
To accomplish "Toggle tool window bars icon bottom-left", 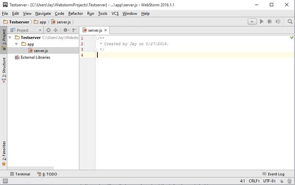I will [x=5, y=181].
